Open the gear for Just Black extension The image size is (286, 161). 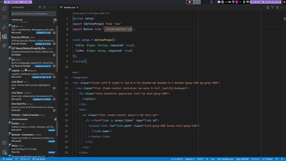coord(54,88)
